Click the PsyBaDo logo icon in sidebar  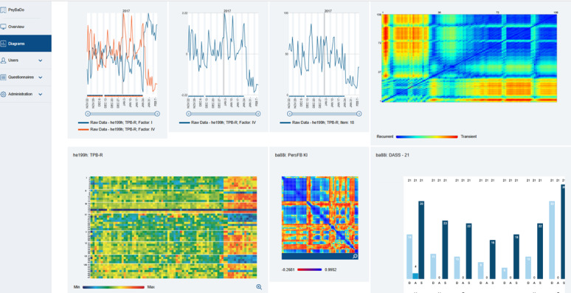[x=3, y=10]
